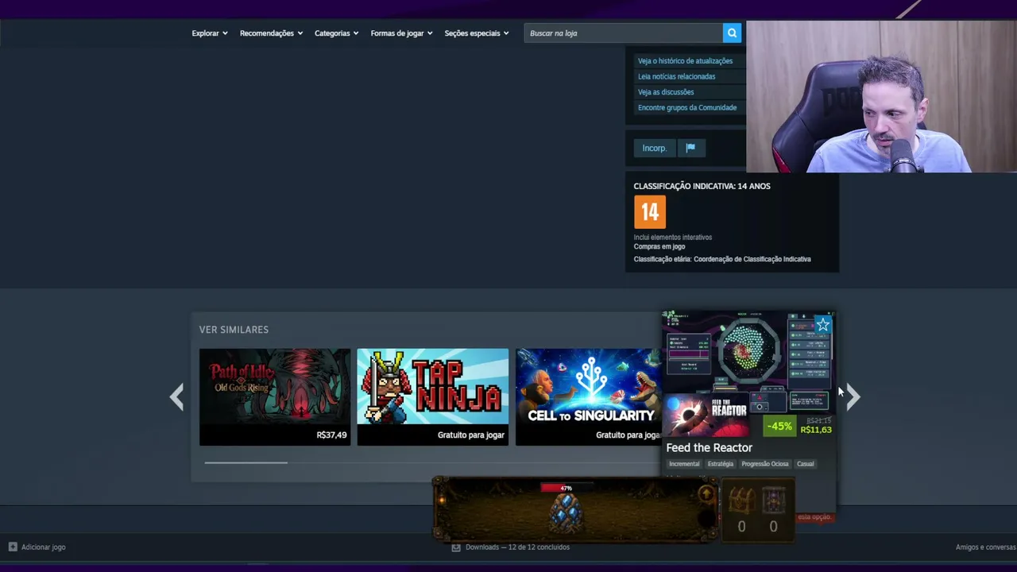Open Downloads — 12 de 12 concluídos
This screenshot has width=1017, height=572.
(x=517, y=547)
